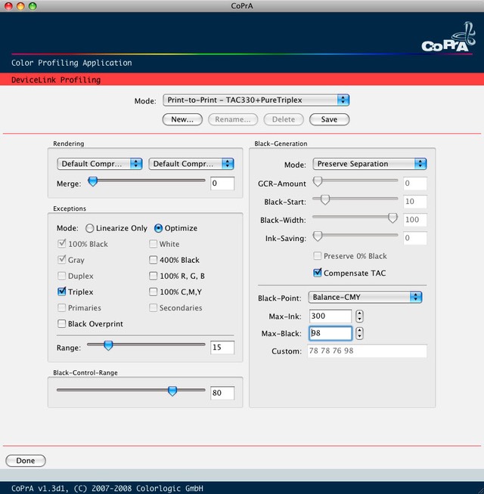Click the Max-Ink field showing 300
The width and height of the screenshot is (484, 494).
pos(330,316)
